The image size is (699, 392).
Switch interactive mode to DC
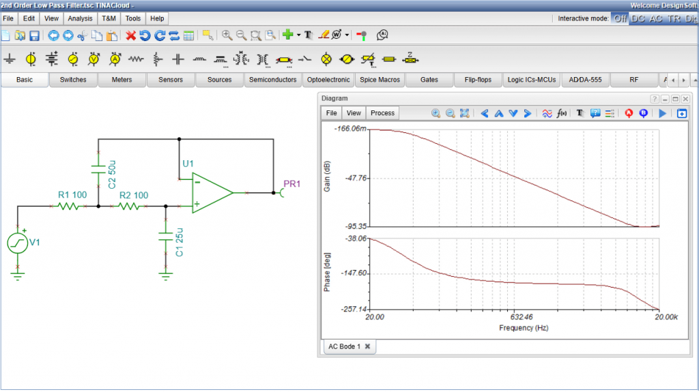[x=638, y=18]
